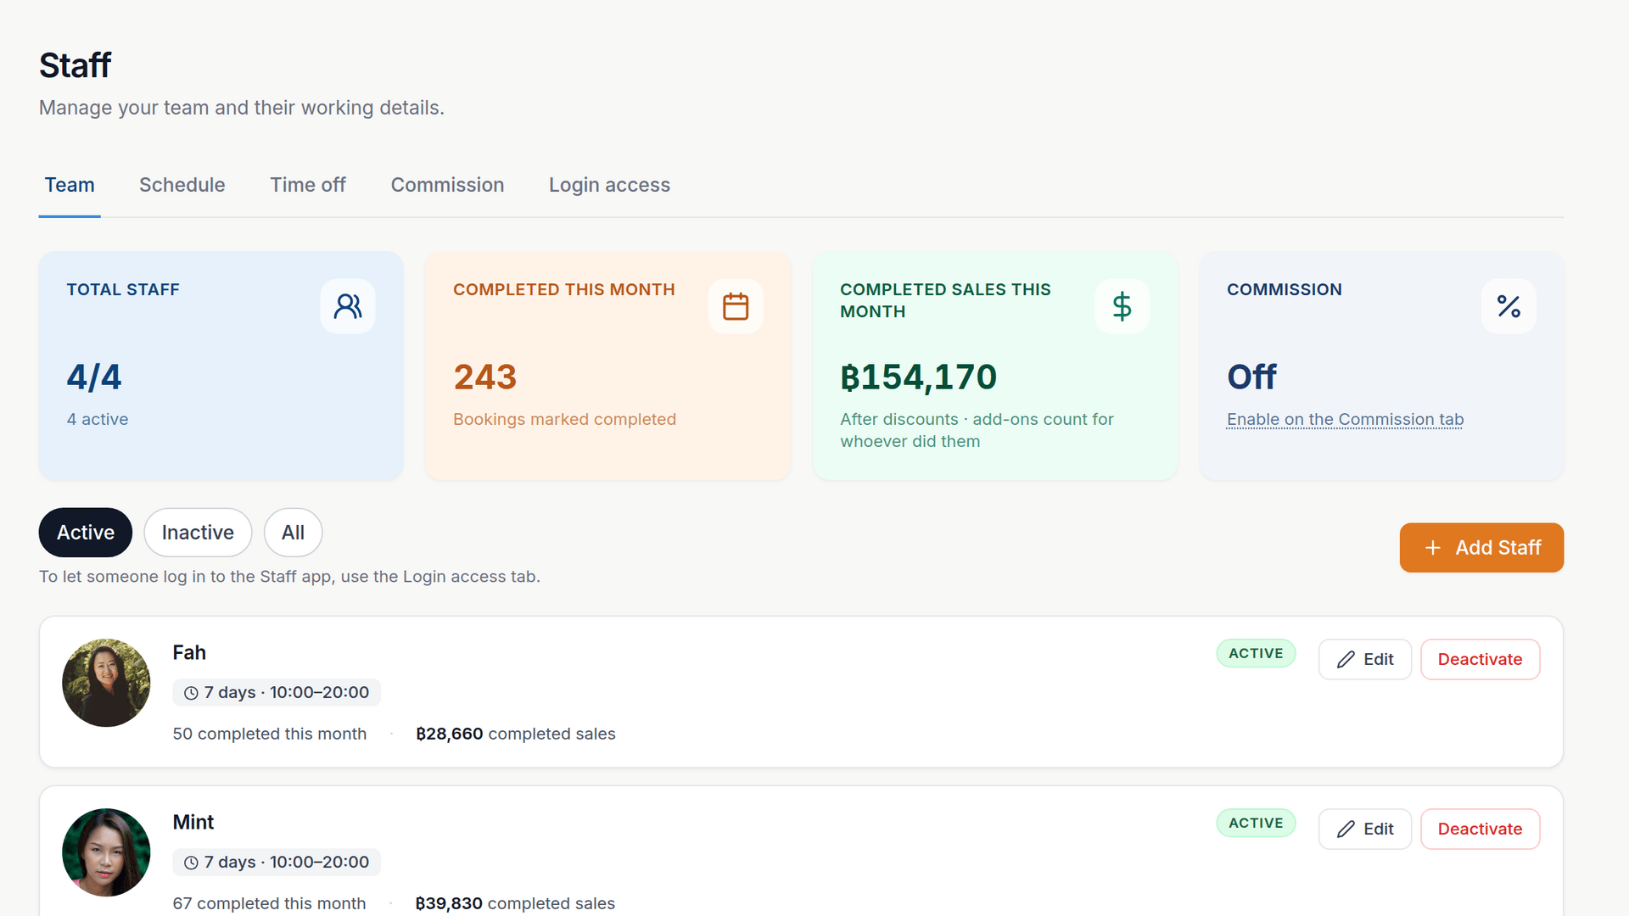Screen dimensions: 1629x916
Task: Click the ฿154,170 sales total
Action: (918, 377)
